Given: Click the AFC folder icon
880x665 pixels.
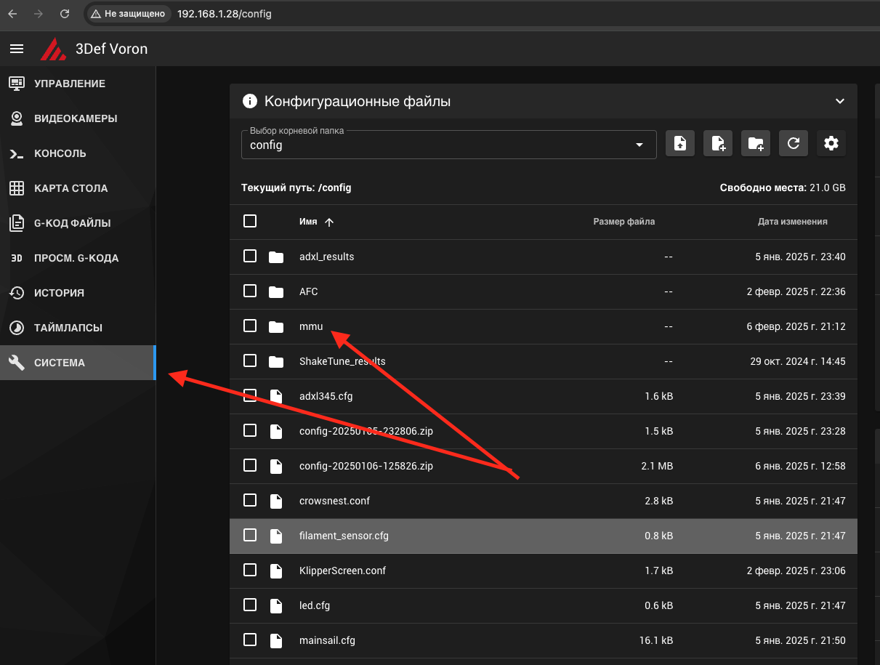Looking at the screenshot, I should [276, 291].
